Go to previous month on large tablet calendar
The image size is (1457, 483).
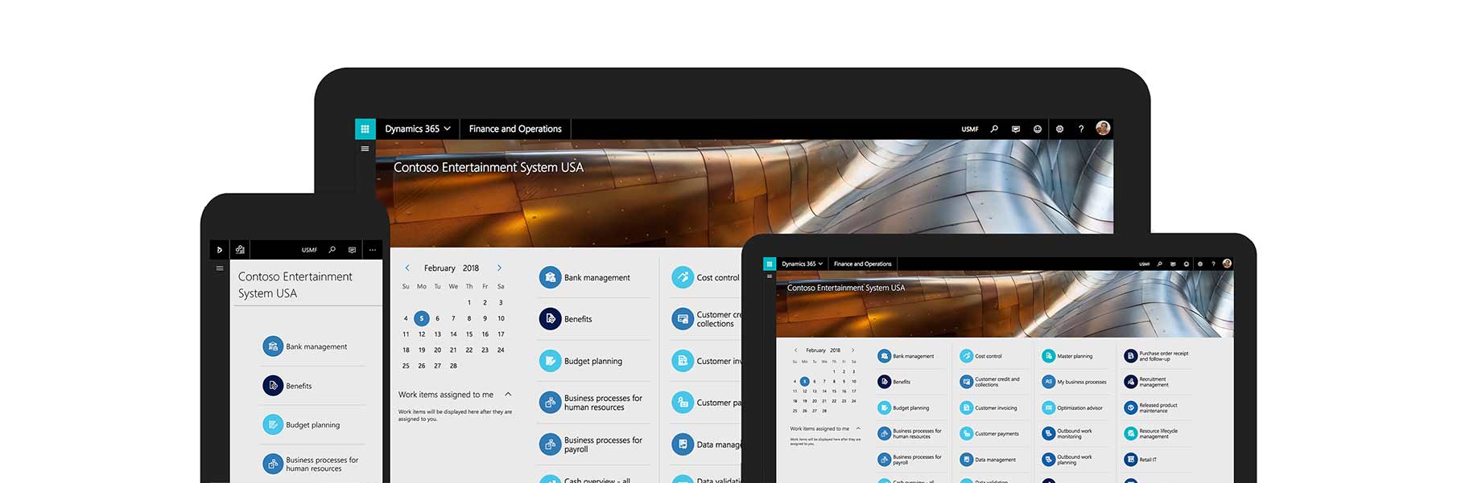[x=407, y=268]
